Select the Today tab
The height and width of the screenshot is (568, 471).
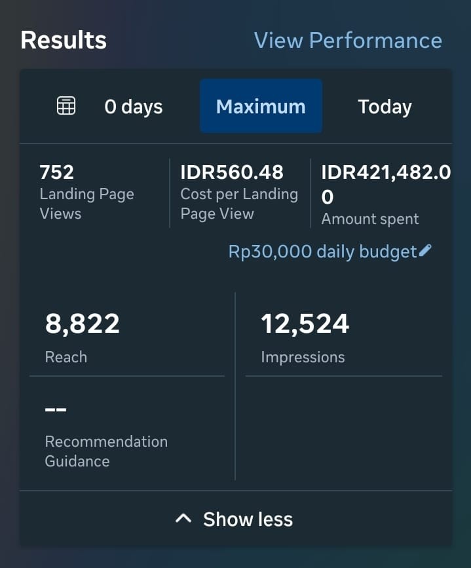(x=385, y=107)
